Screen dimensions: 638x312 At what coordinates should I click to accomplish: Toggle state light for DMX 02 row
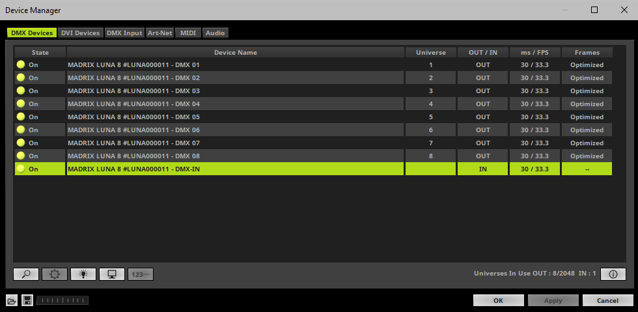coord(21,78)
